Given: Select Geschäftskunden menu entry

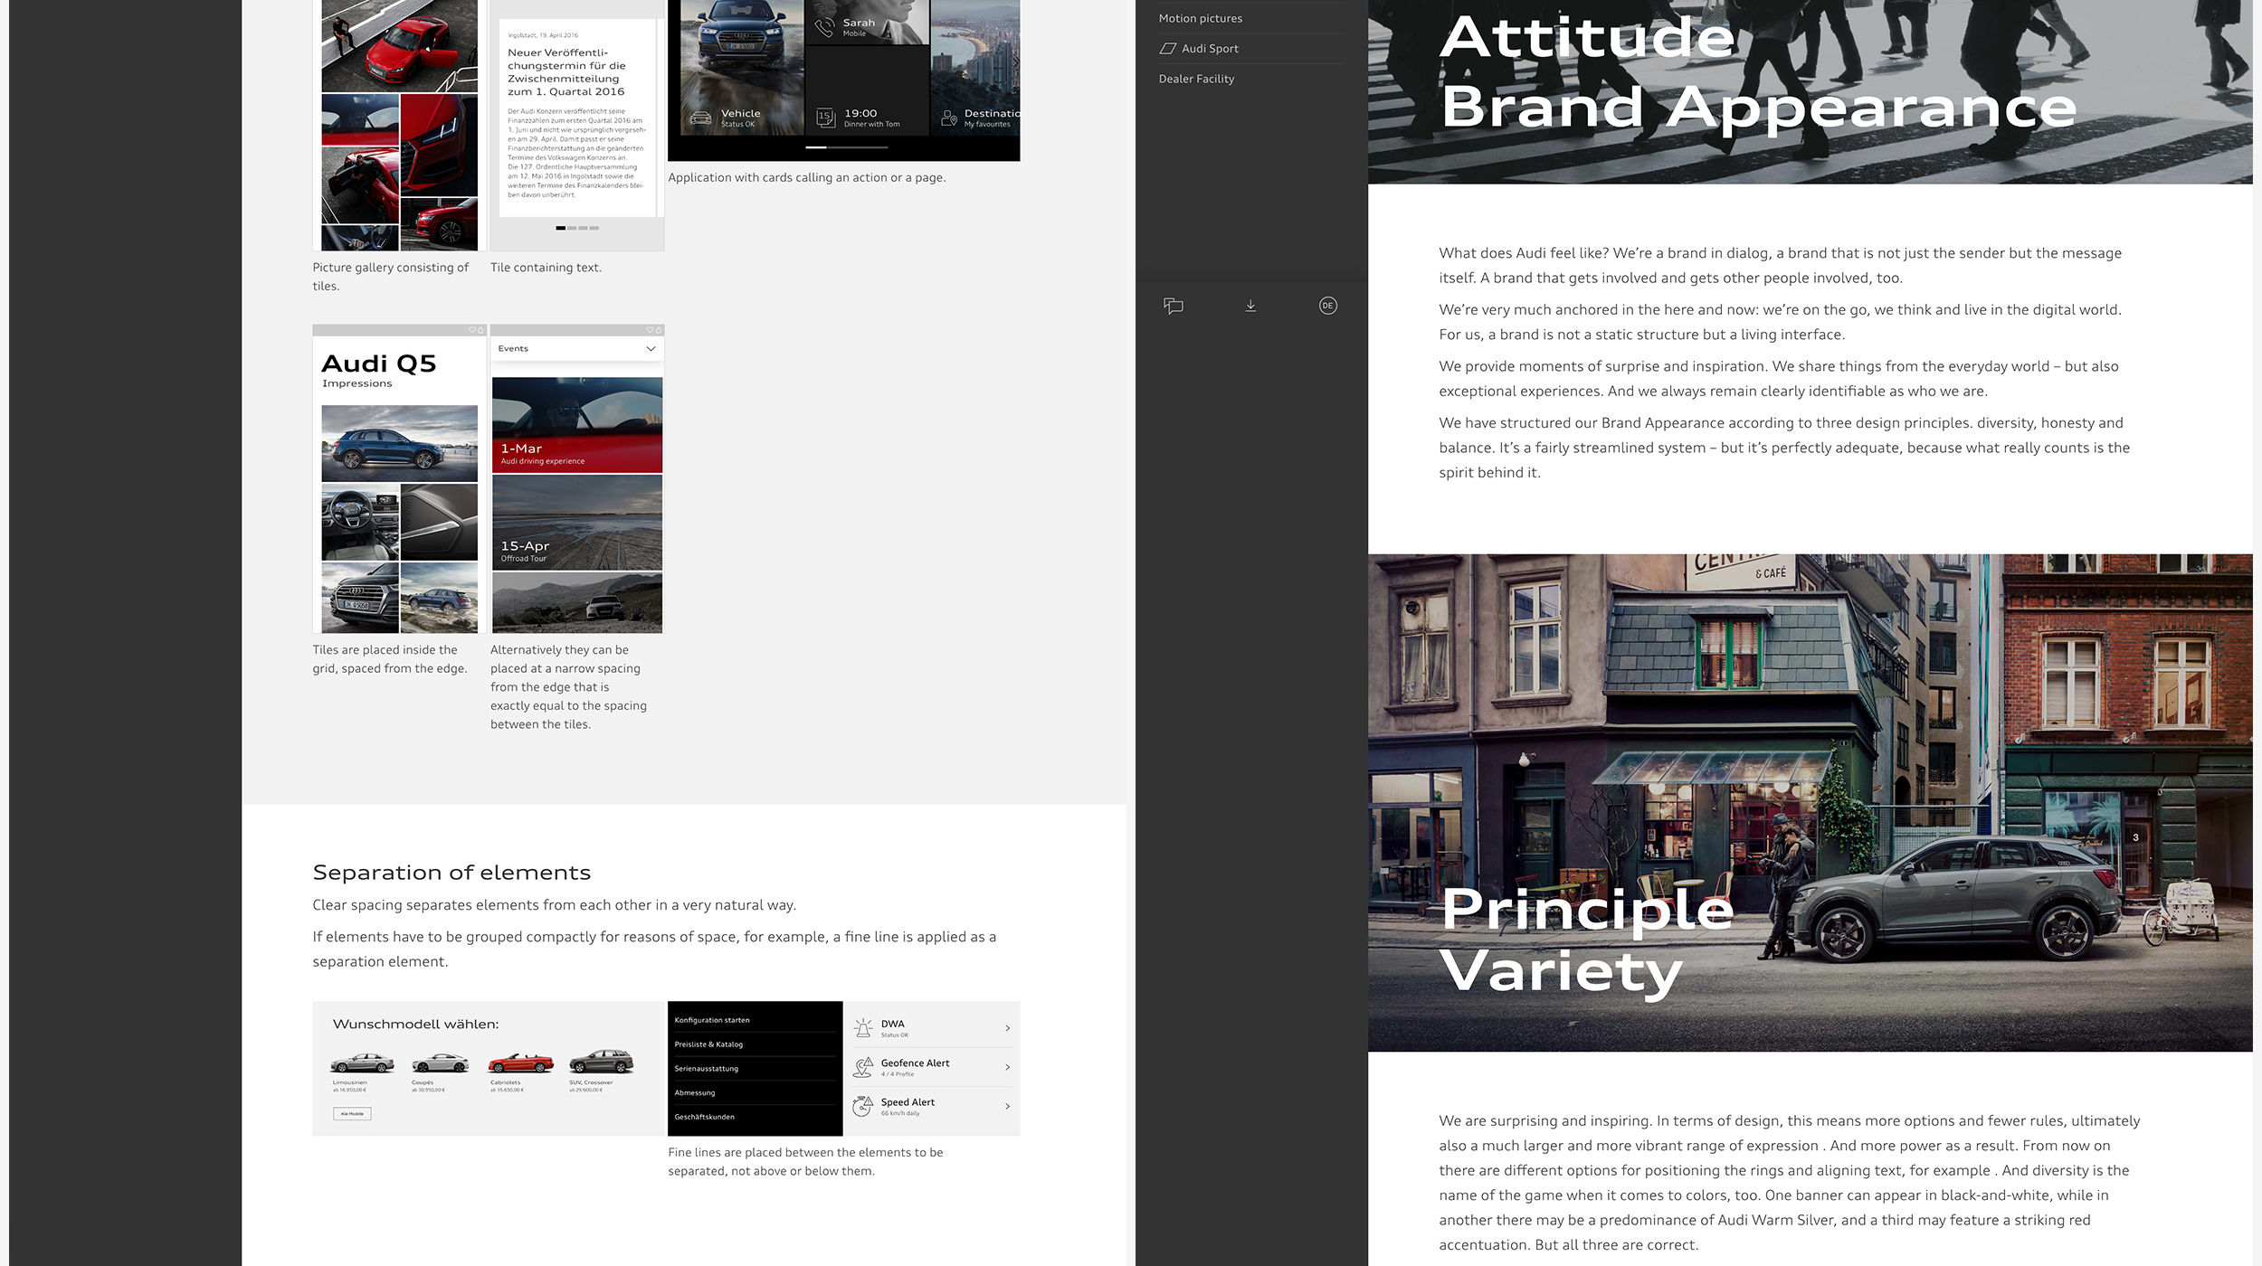Looking at the screenshot, I should coord(704,1117).
